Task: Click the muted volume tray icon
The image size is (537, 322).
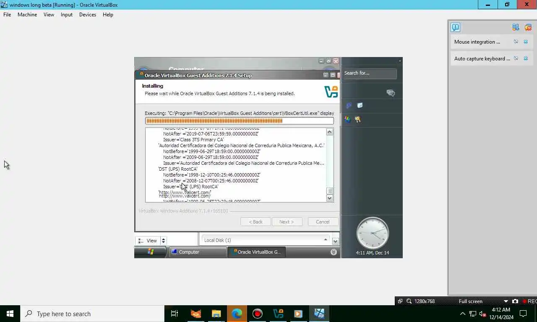Action: point(482,314)
